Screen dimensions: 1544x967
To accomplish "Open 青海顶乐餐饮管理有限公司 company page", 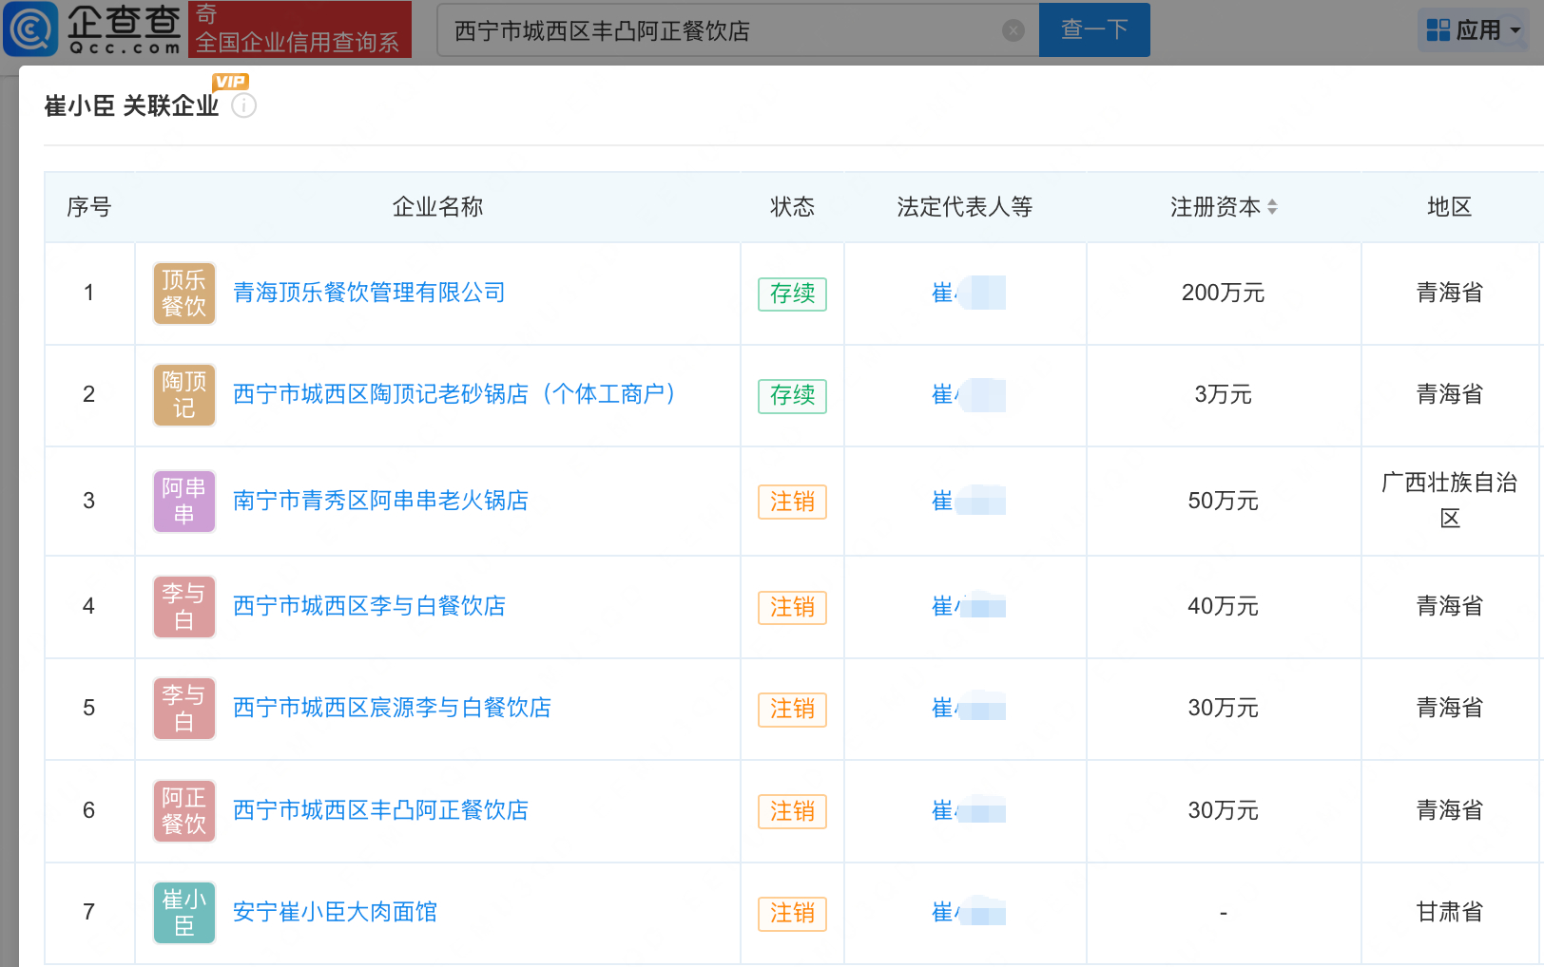I will click(369, 293).
